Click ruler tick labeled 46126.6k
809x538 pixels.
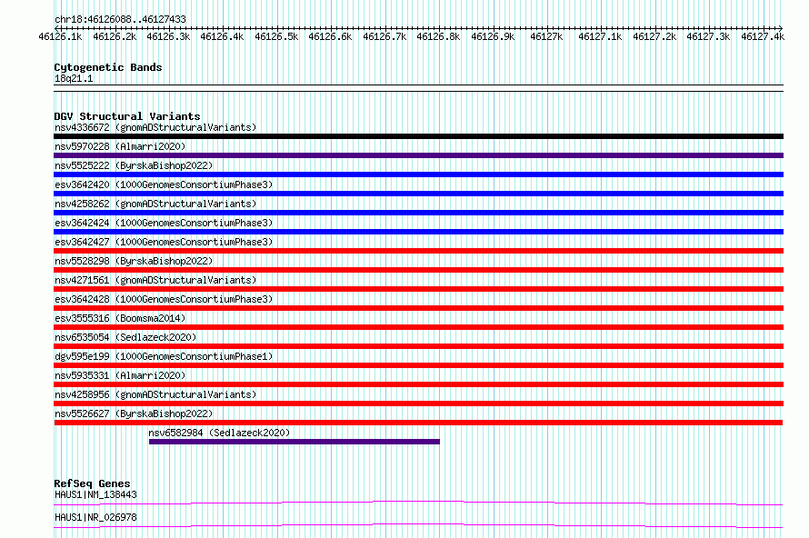tap(330, 36)
